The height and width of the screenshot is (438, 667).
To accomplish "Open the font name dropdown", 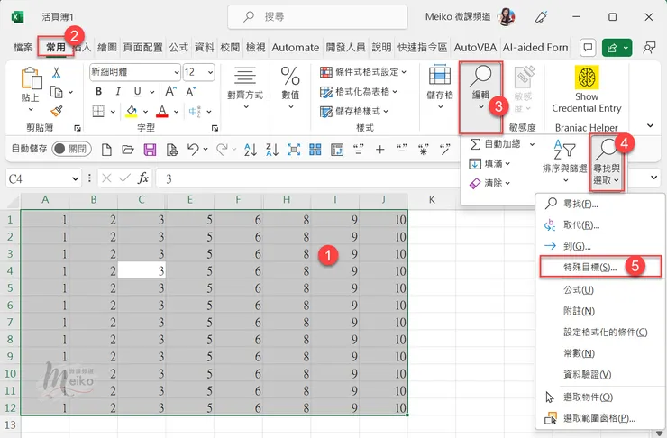I will point(177,72).
